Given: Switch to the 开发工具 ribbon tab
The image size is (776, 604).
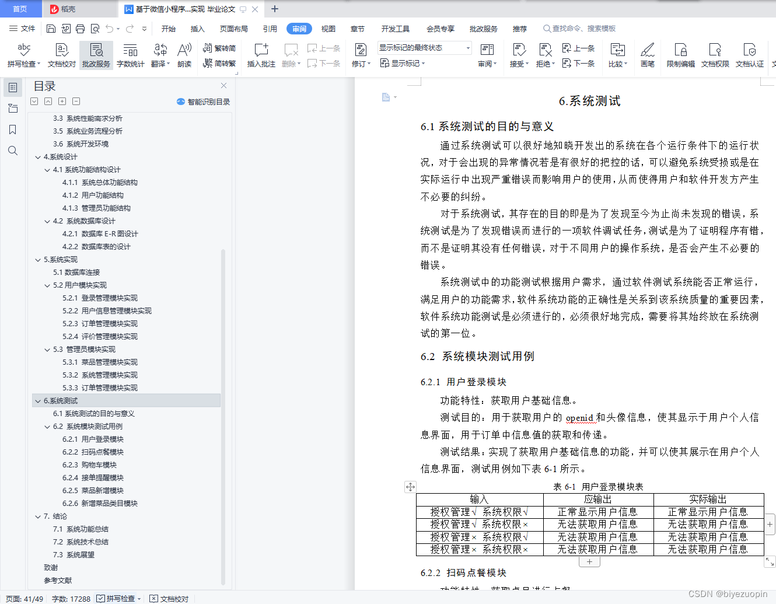Looking at the screenshot, I should pos(396,29).
